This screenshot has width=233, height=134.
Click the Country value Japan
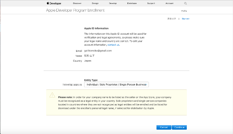click(x=88, y=61)
